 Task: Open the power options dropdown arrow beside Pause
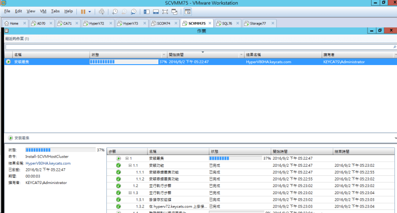[x=90, y=11]
